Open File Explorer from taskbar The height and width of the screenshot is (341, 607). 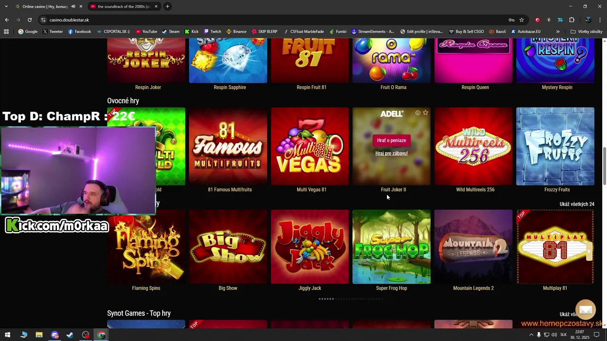(x=39, y=335)
